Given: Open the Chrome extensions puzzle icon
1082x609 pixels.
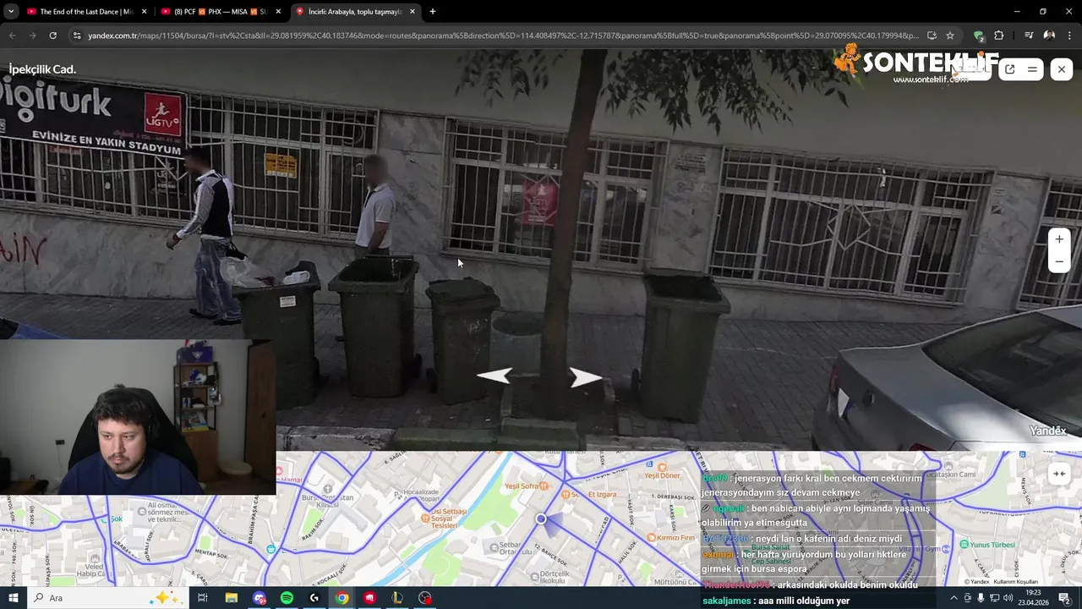Looking at the screenshot, I should (x=998, y=36).
